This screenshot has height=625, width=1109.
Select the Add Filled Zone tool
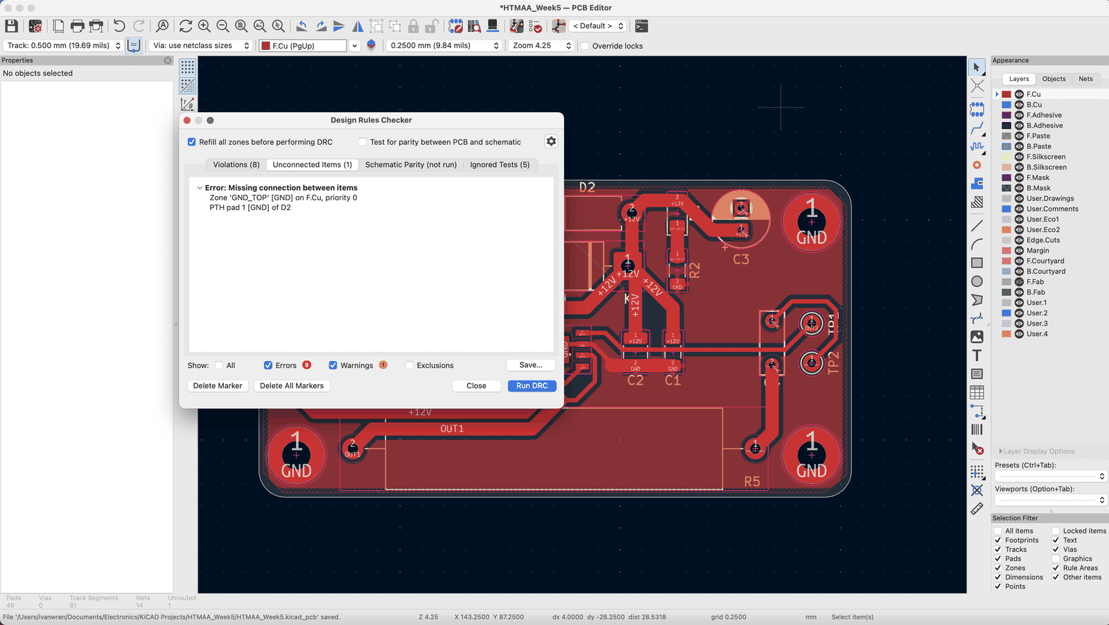coord(977,184)
